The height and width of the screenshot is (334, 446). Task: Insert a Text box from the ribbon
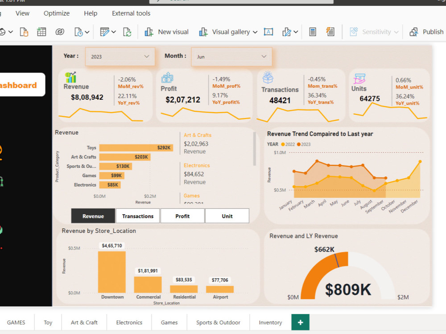point(268,32)
